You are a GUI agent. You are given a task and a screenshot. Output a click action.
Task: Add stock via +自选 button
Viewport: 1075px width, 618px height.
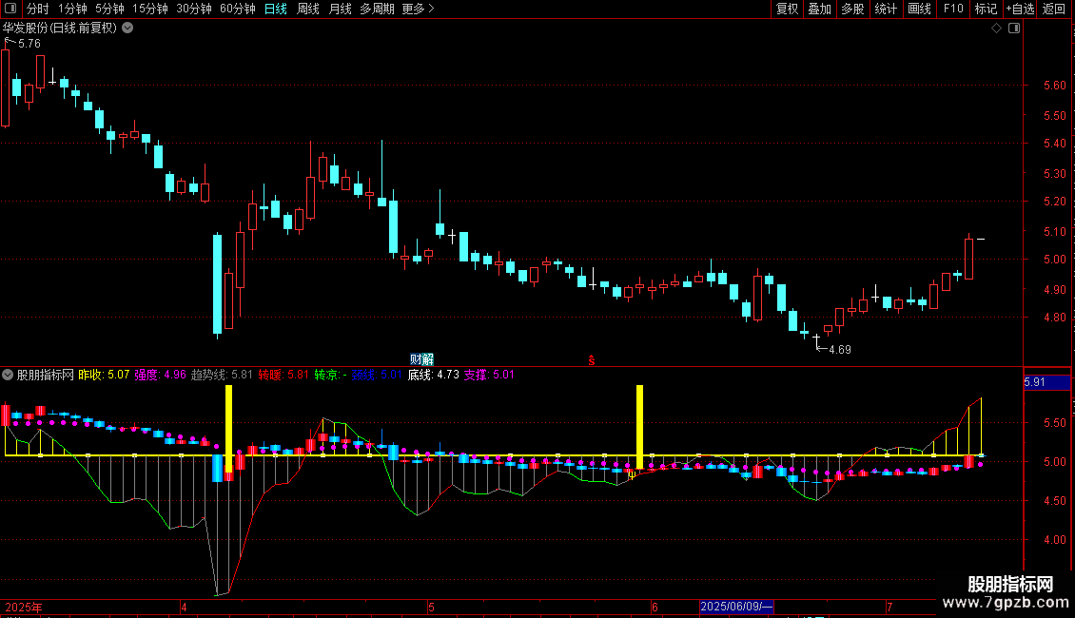click(1020, 9)
